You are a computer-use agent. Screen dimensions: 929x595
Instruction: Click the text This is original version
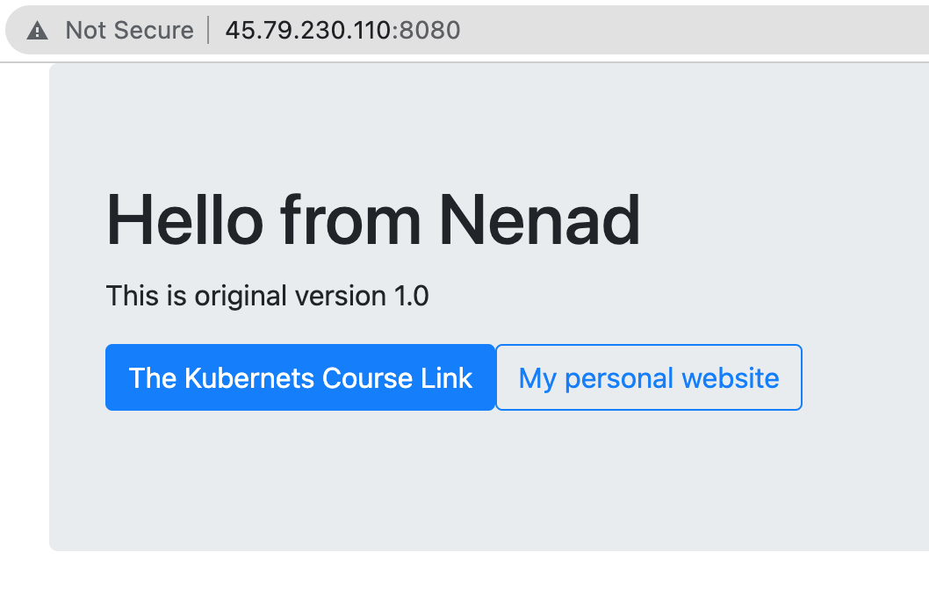coord(246,296)
